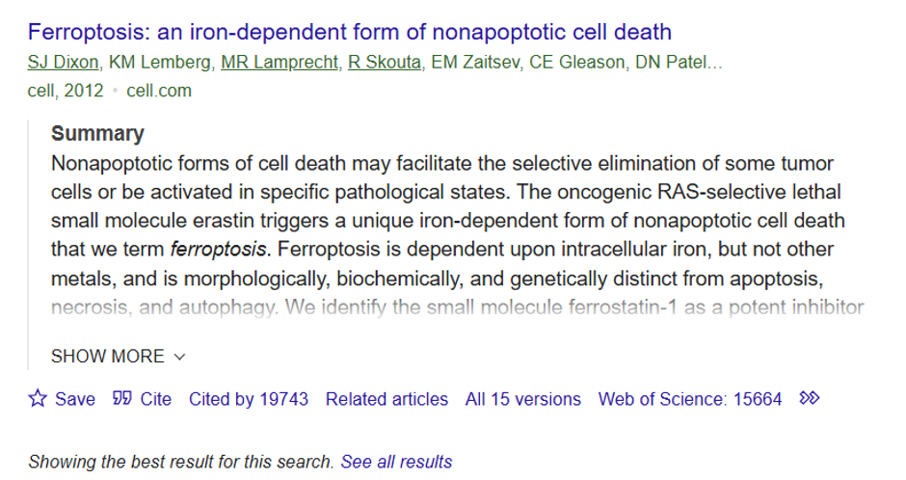This screenshot has height=480, width=906.
Task: Click the italic ferroptosis word in summary
Action: point(218,250)
